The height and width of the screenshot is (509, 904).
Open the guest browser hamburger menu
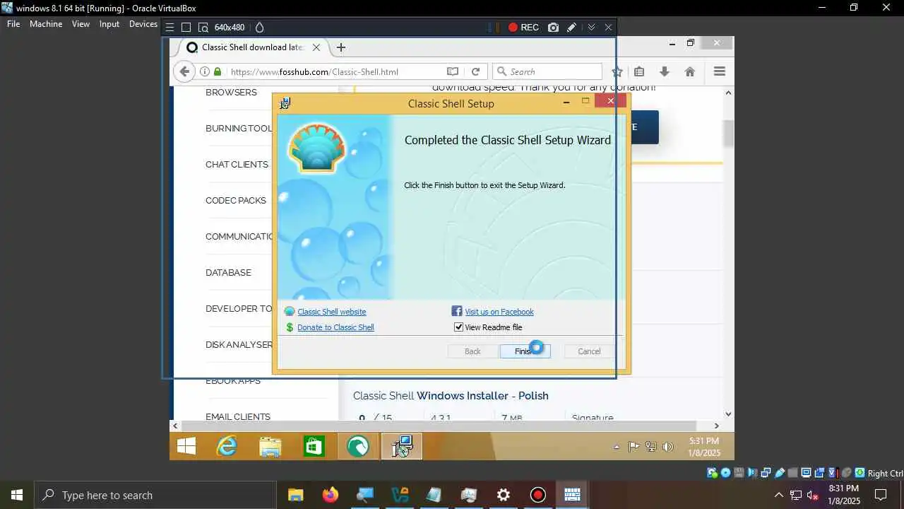point(720,71)
